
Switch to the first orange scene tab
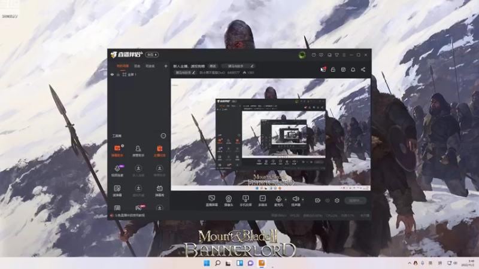(x=123, y=66)
